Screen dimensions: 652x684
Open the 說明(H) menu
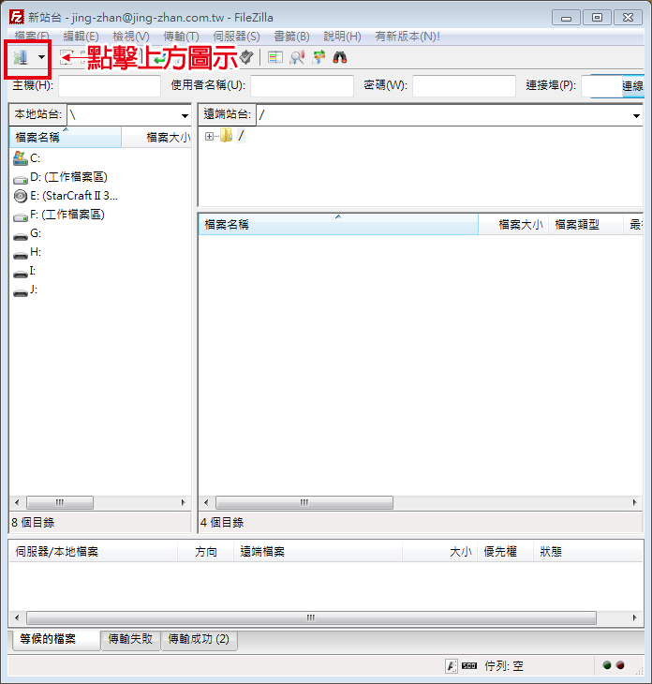click(342, 37)
